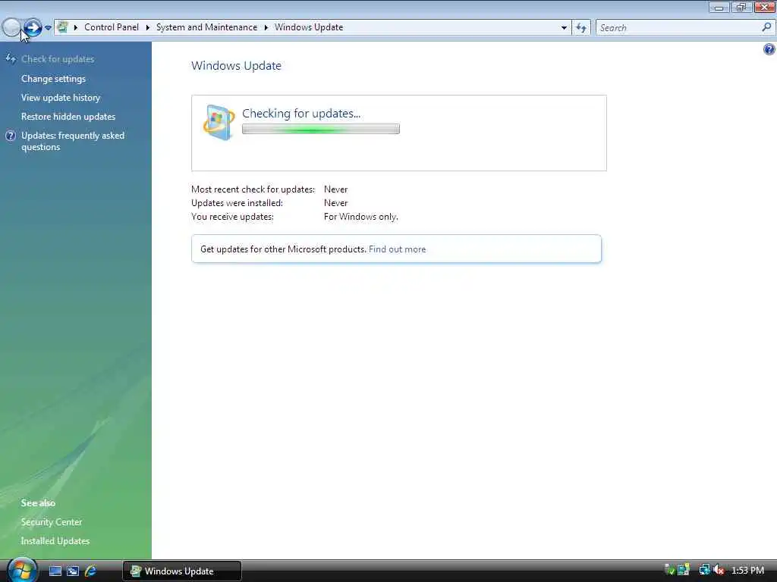
Task: Open Updates: frequently asked questions link
Action: point(73,141)
